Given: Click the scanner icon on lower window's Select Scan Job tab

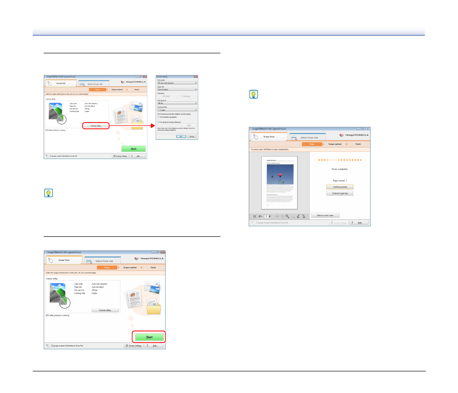Looking at the screenshot, I should coord(89,261).
